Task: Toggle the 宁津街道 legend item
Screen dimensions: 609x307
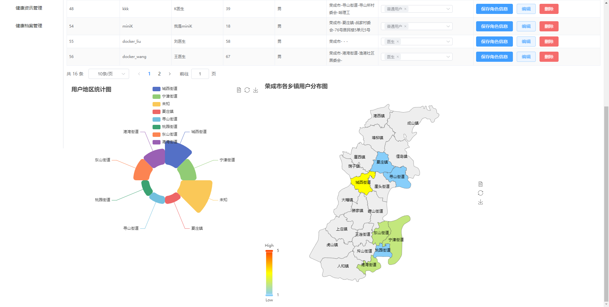Action: [165, 96]
